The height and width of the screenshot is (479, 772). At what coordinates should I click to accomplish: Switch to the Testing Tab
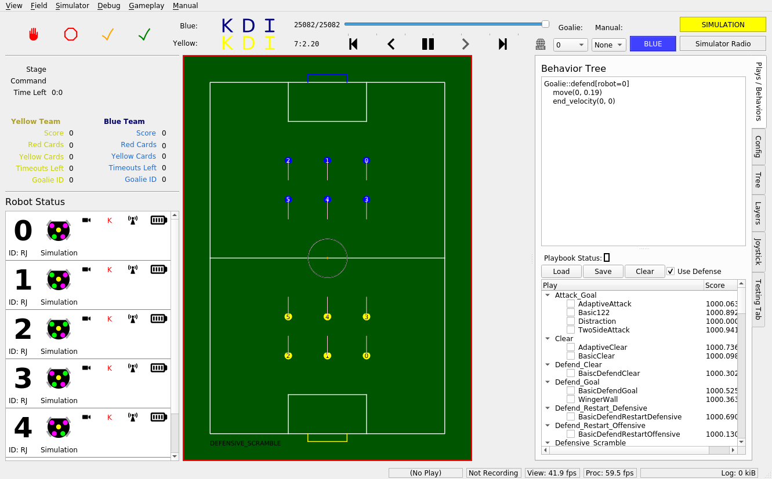tap(758, 299)
